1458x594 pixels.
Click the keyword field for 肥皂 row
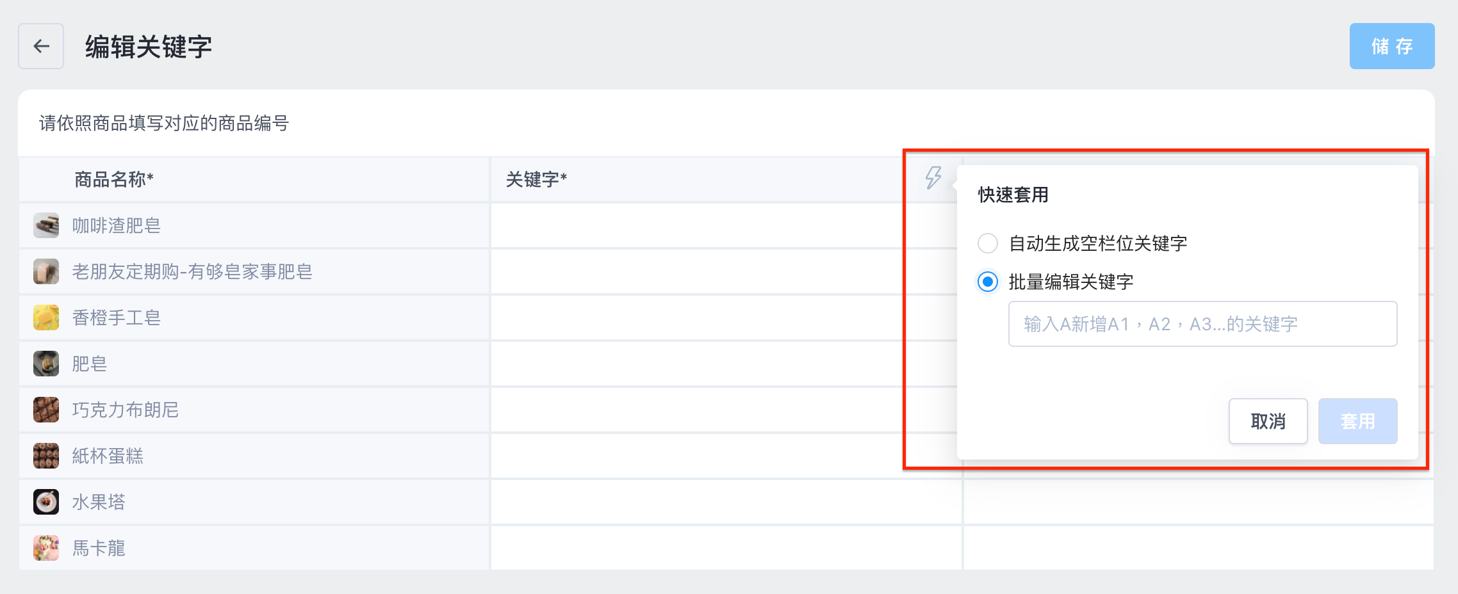726,364
